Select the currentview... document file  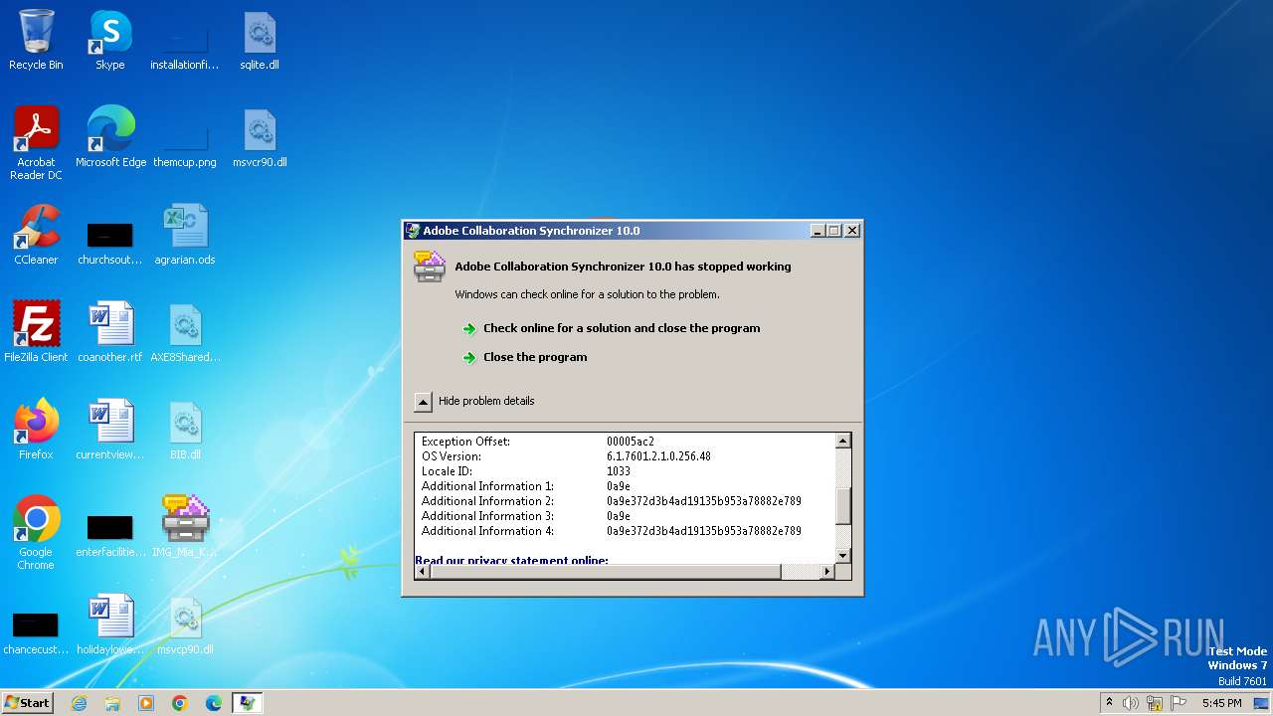coord(109,430)
